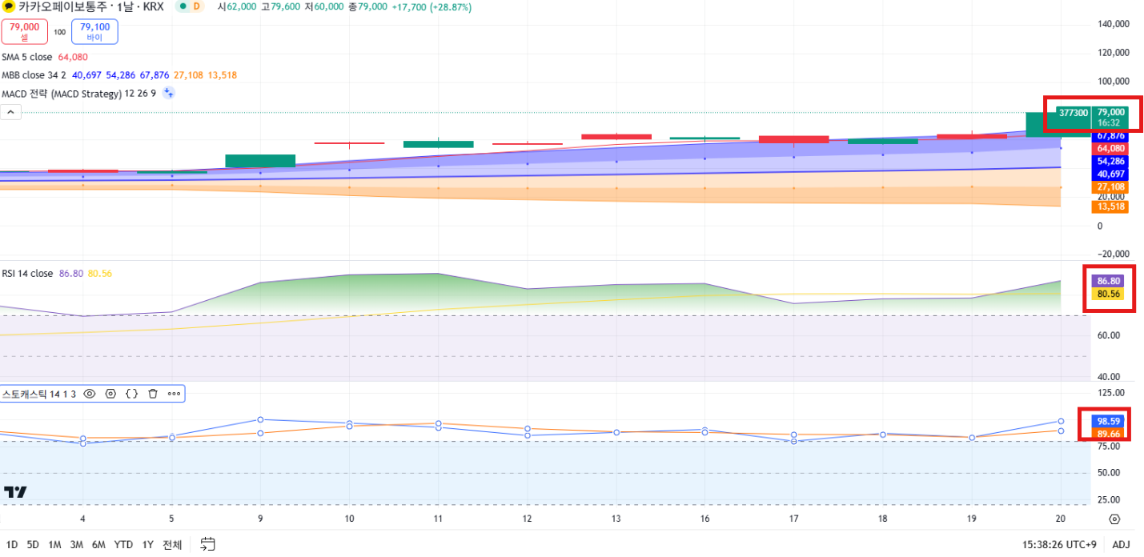The height and width of the screenshot is (557, 1144).
Task: Click the orange 13,518 scale label
Action: tap(1110, 206)
